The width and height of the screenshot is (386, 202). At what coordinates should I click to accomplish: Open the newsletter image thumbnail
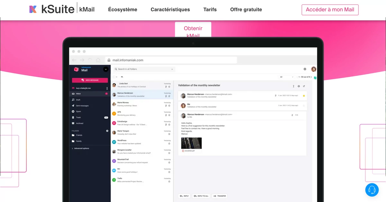point(191,143)
